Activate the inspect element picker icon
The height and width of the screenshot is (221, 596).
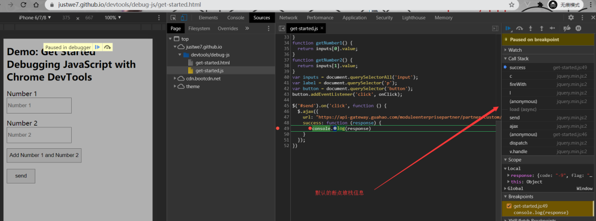coord(173,18)
